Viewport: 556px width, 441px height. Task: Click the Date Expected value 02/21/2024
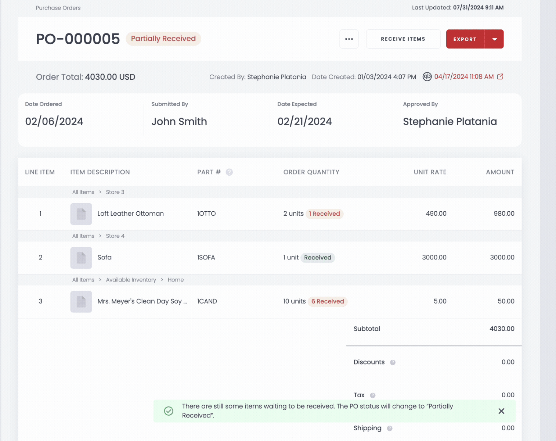(304, 122)
